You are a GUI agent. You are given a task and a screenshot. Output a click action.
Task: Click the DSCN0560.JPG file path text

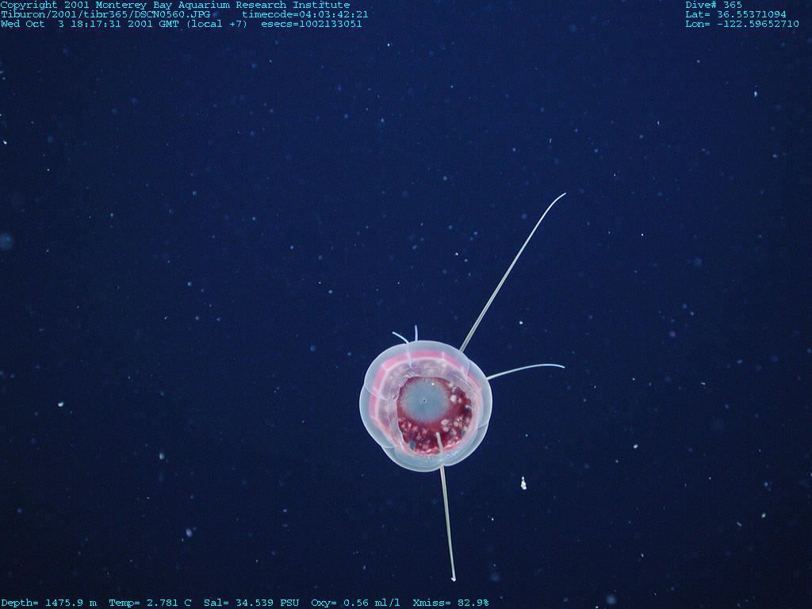105,14
